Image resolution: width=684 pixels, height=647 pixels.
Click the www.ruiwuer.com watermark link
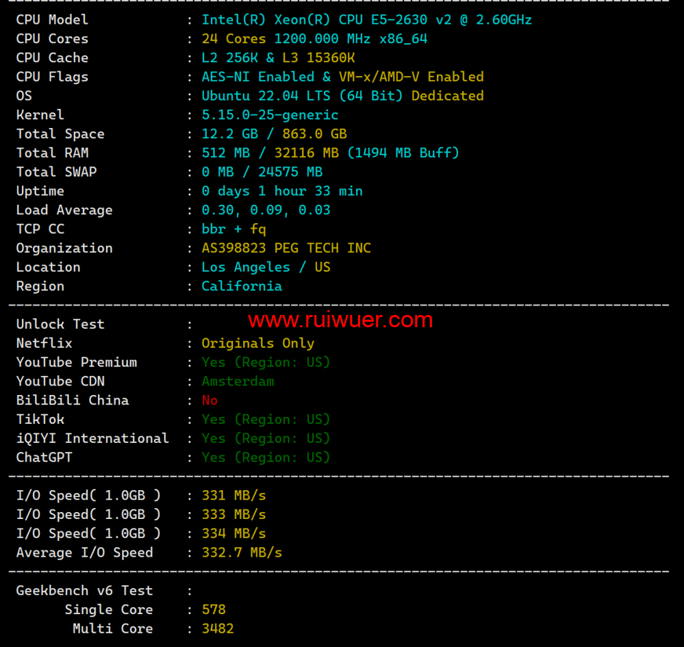point(340,320)
